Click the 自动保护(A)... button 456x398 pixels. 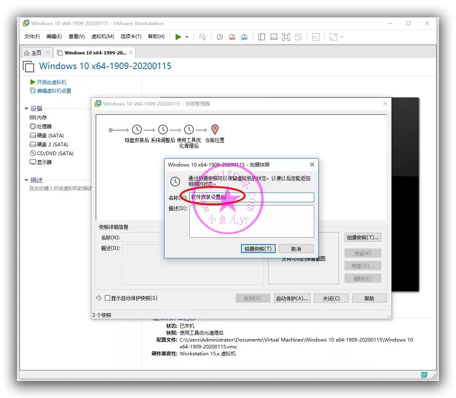click(x=292, y=298)
